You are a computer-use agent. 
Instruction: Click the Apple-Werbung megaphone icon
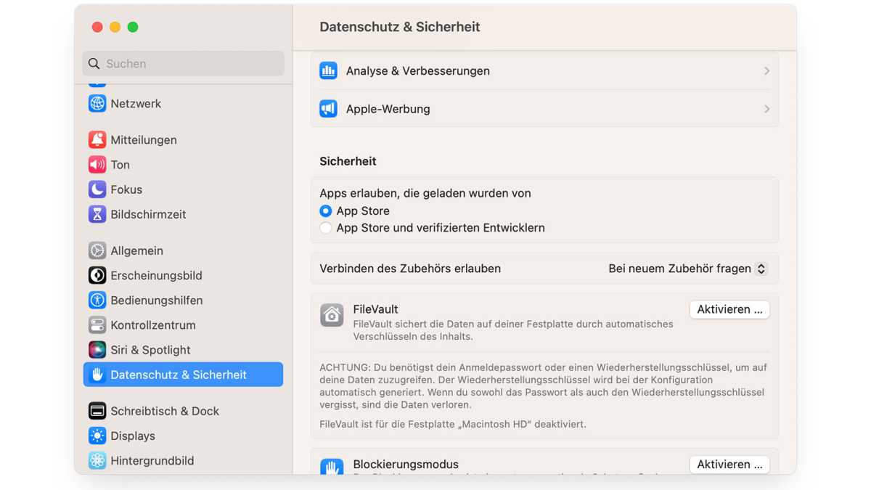[x=329, y=109]
